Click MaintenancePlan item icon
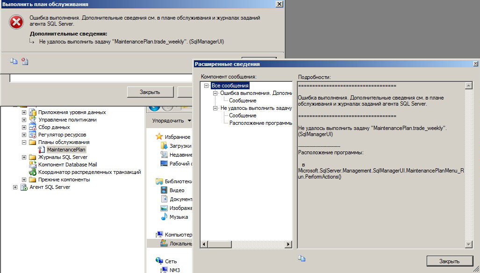The width and height of the screenshot is (480, 273). tap(42, 150)
